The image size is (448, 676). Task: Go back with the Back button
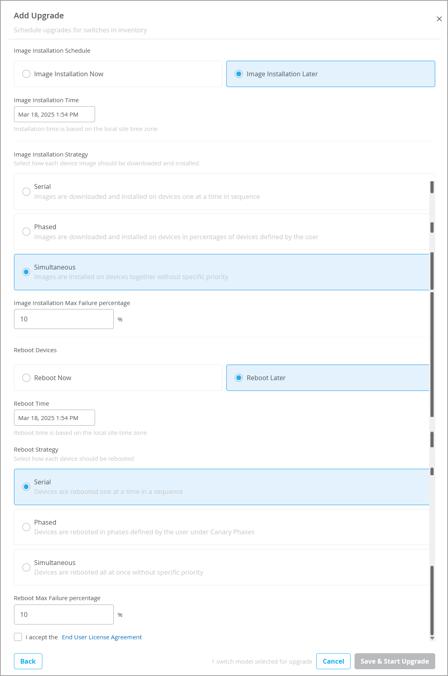click(x=28, y=661)
